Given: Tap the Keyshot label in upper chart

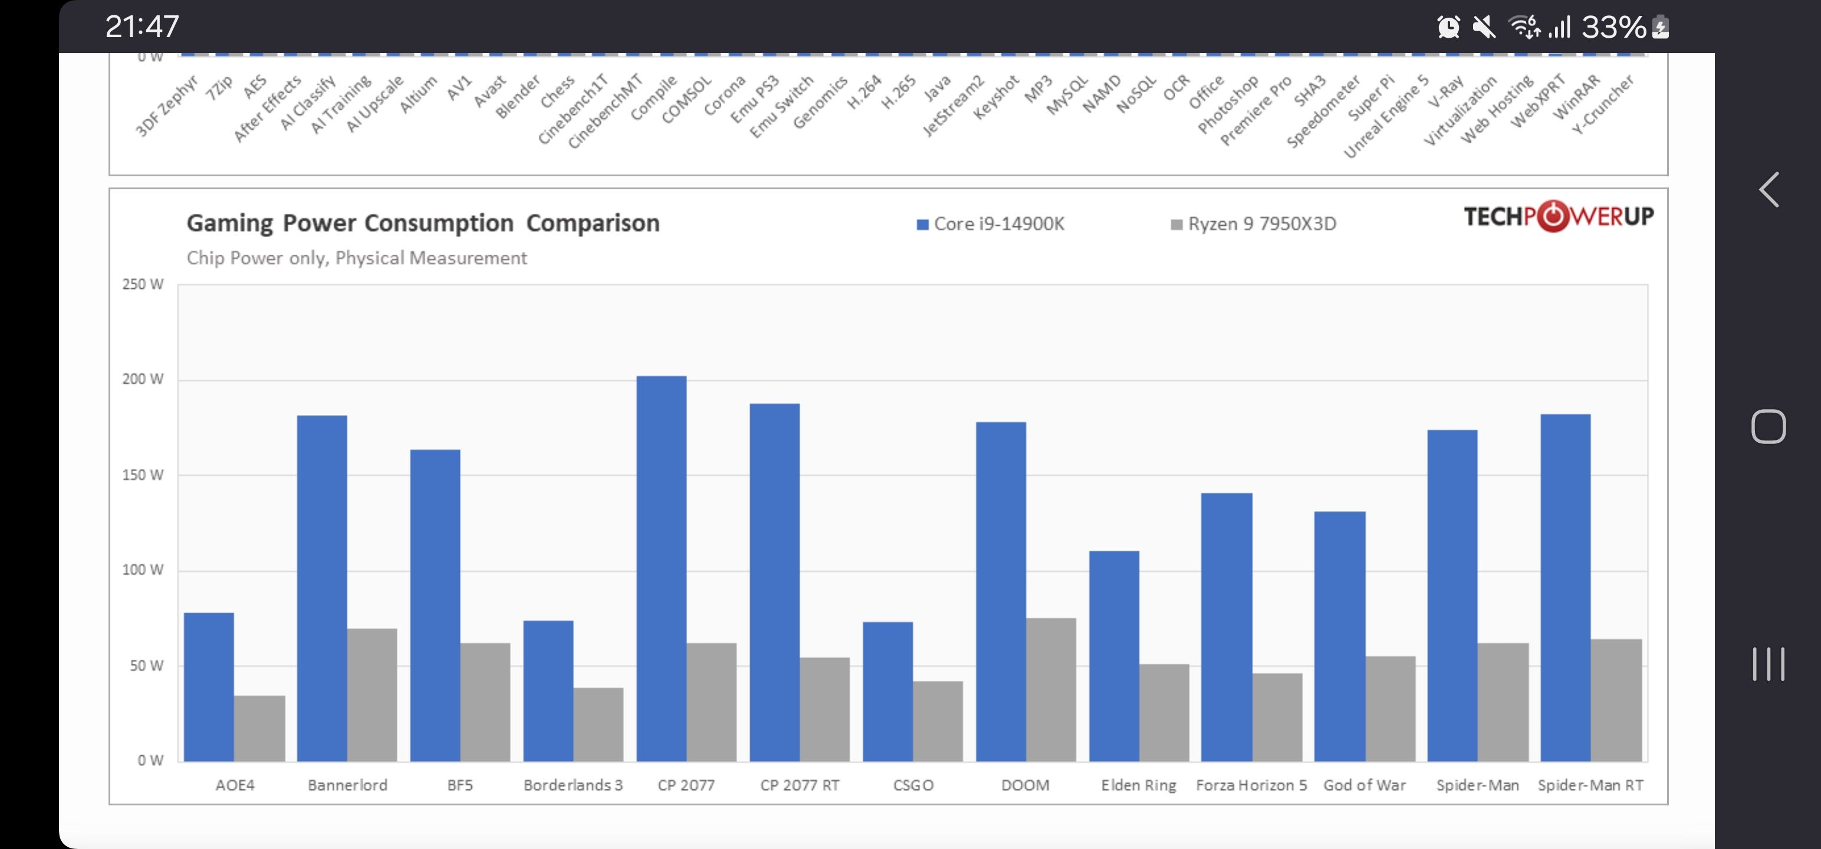Looking at the screenshot, I should (x=996, y=97).
